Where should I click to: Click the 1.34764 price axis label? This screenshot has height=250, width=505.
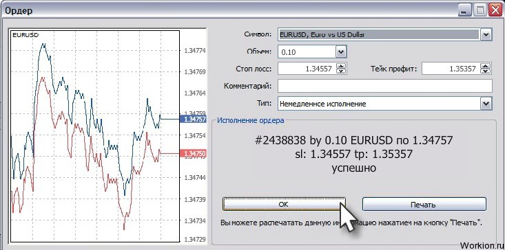coord(194,93)
